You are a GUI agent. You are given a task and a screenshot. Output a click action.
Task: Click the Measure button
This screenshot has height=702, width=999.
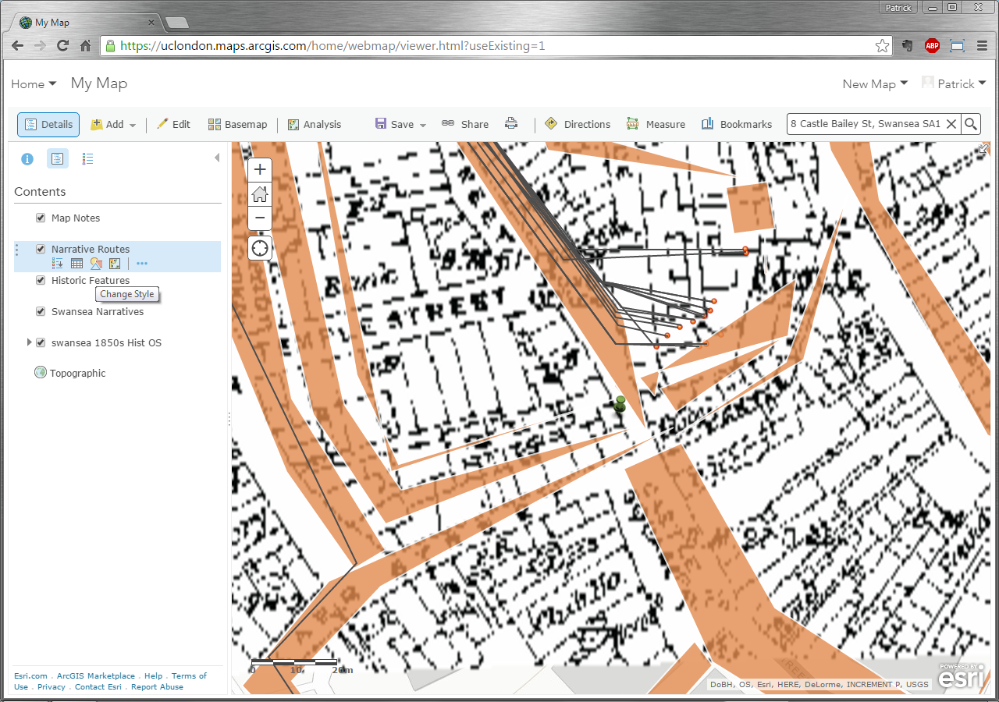click(x=656, y=125)
